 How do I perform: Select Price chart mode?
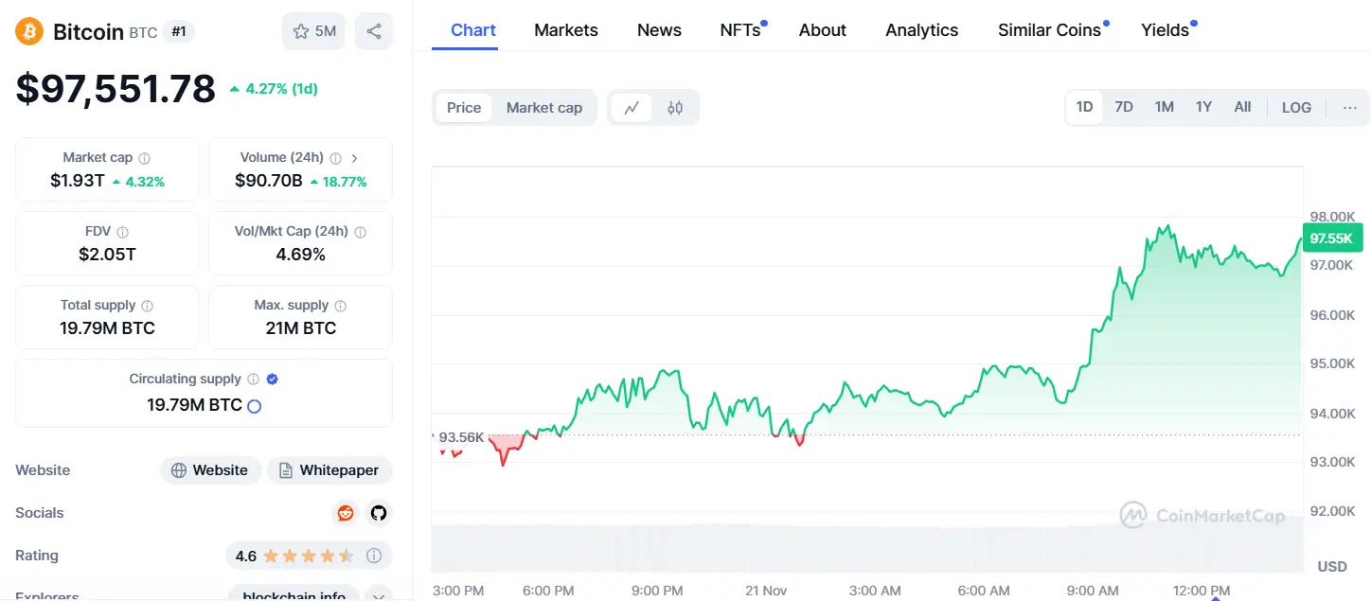[464, 108]
